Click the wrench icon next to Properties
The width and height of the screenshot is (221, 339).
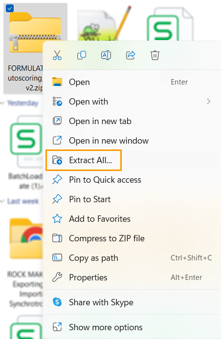pyautogui.click(x=57, y=277)
